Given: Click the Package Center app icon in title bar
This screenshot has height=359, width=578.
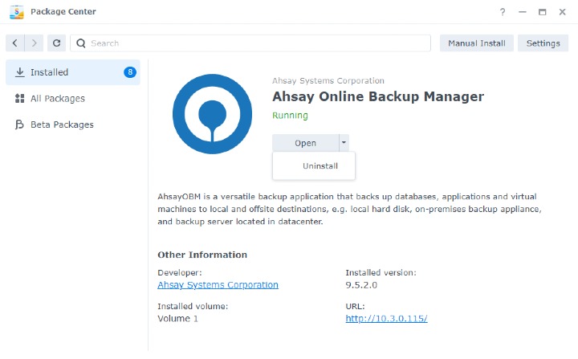Looking at the screenshot, I should (x=16, y=12).
